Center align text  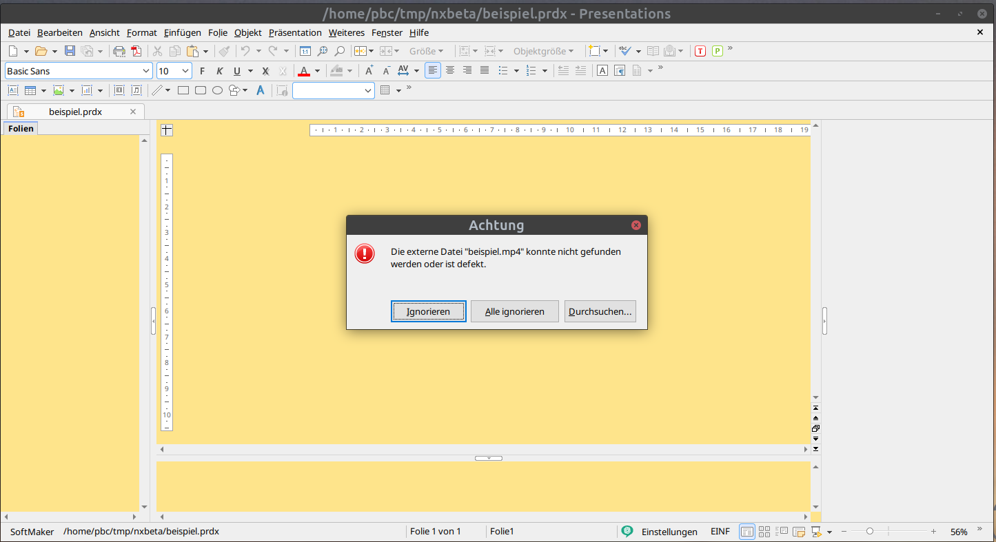coord(450,70)
